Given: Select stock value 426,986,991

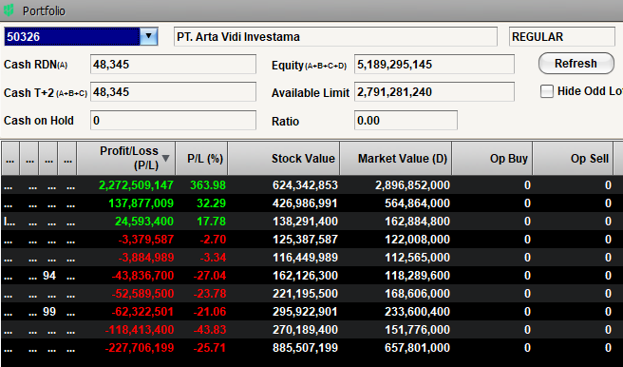Looking at the screenshot, I should point(305,203).
